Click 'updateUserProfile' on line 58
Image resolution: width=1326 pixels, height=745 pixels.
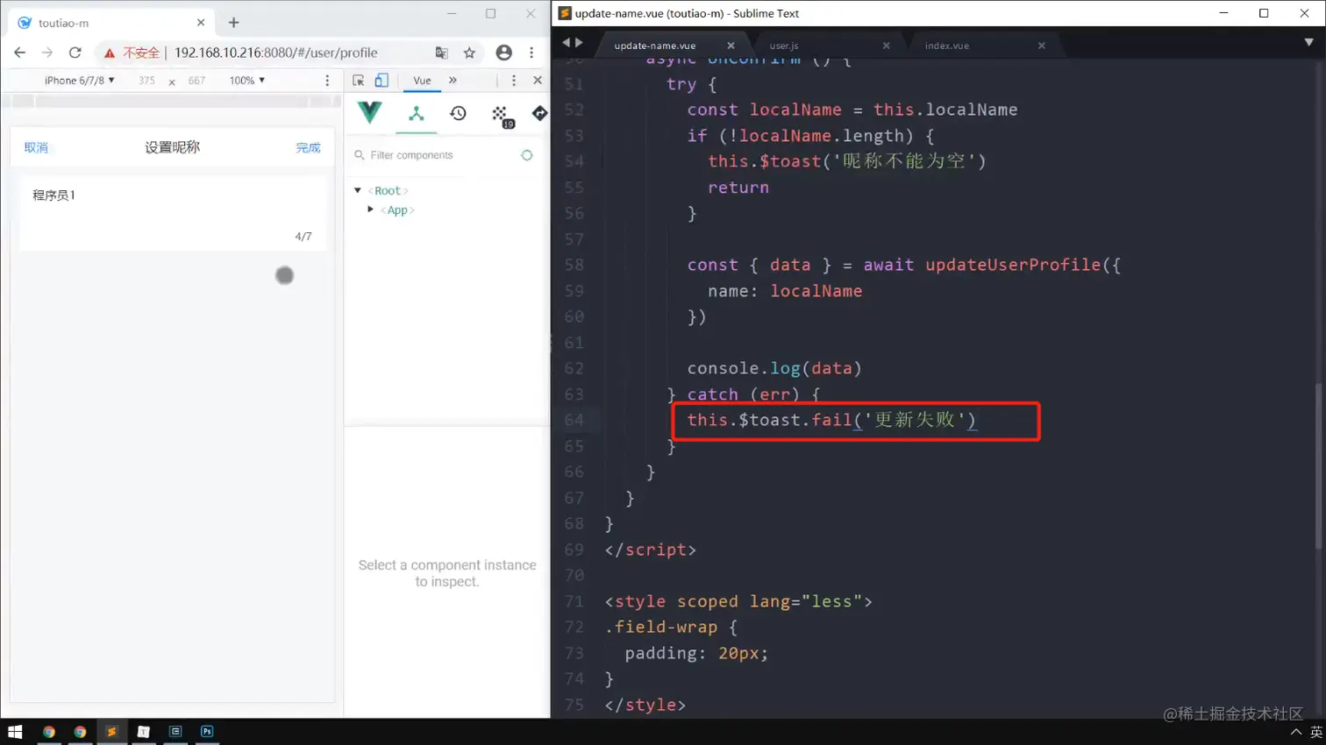click(x=1013, y=265)
